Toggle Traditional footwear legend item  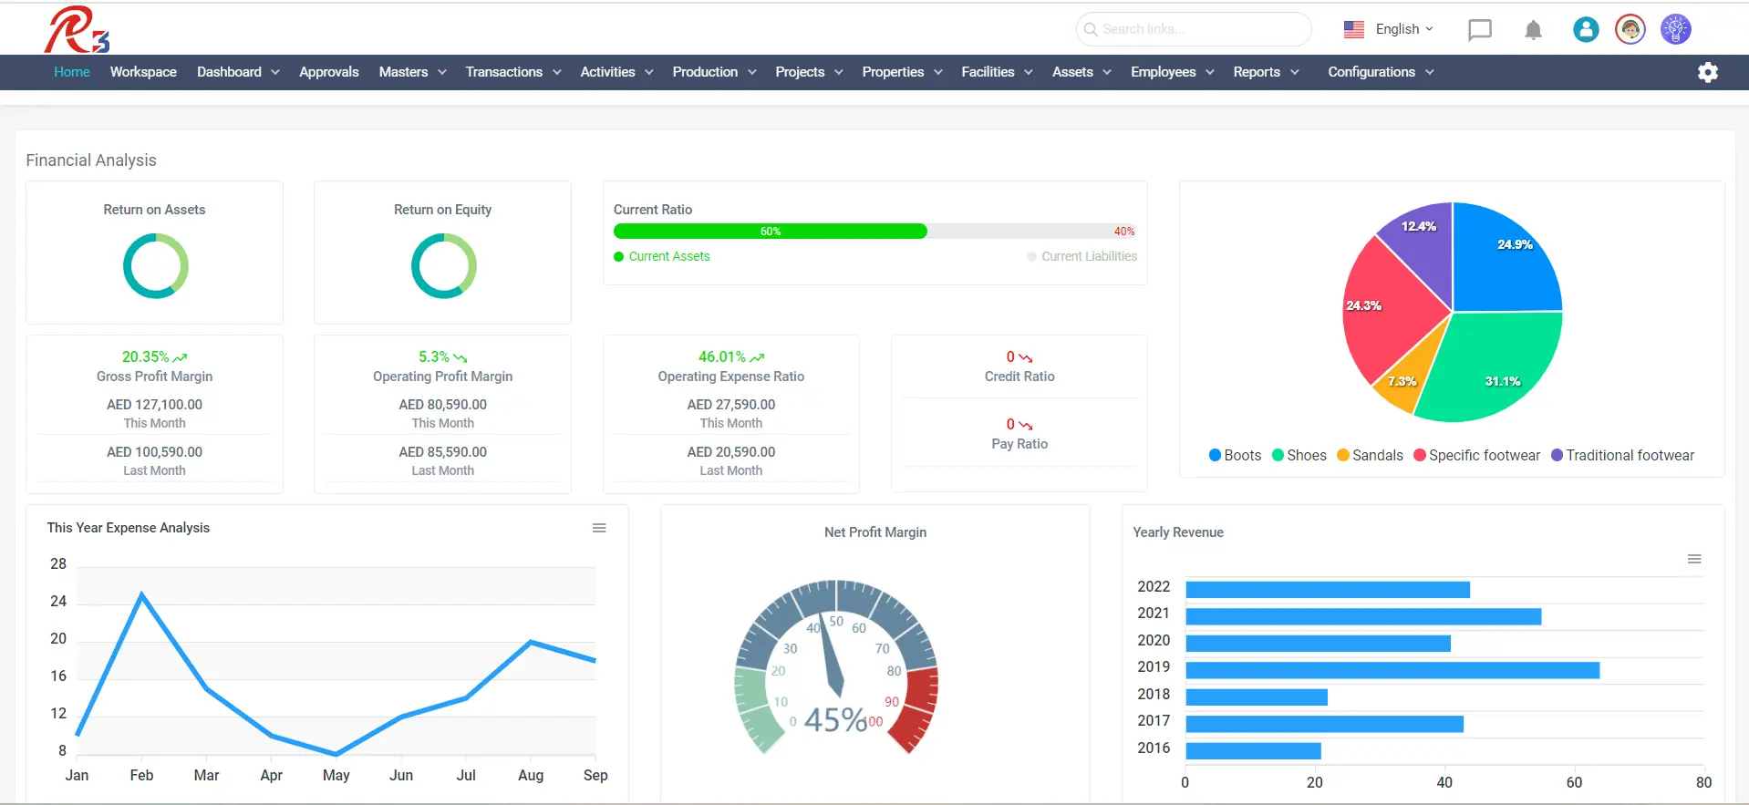pos(1622,455)
